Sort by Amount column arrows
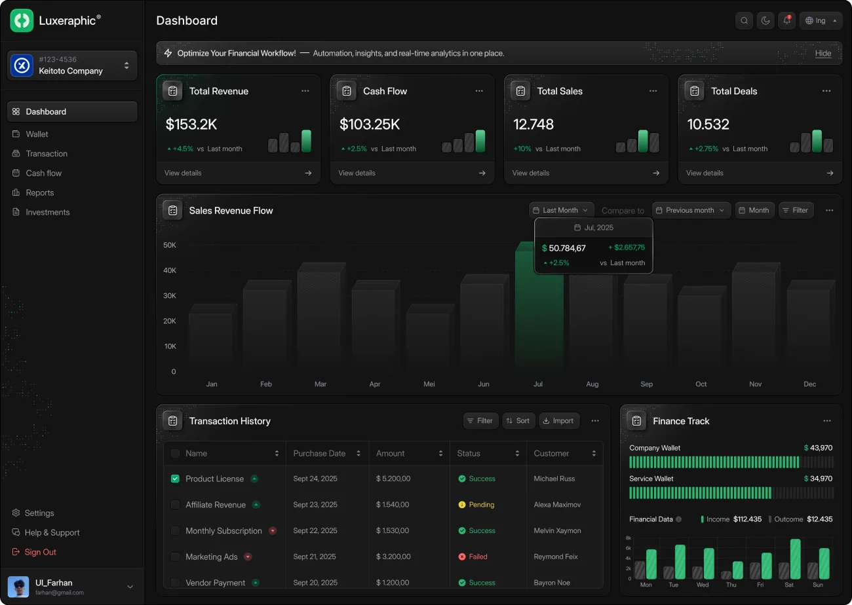The image size is (852, 605). click(x=441, y=453)
